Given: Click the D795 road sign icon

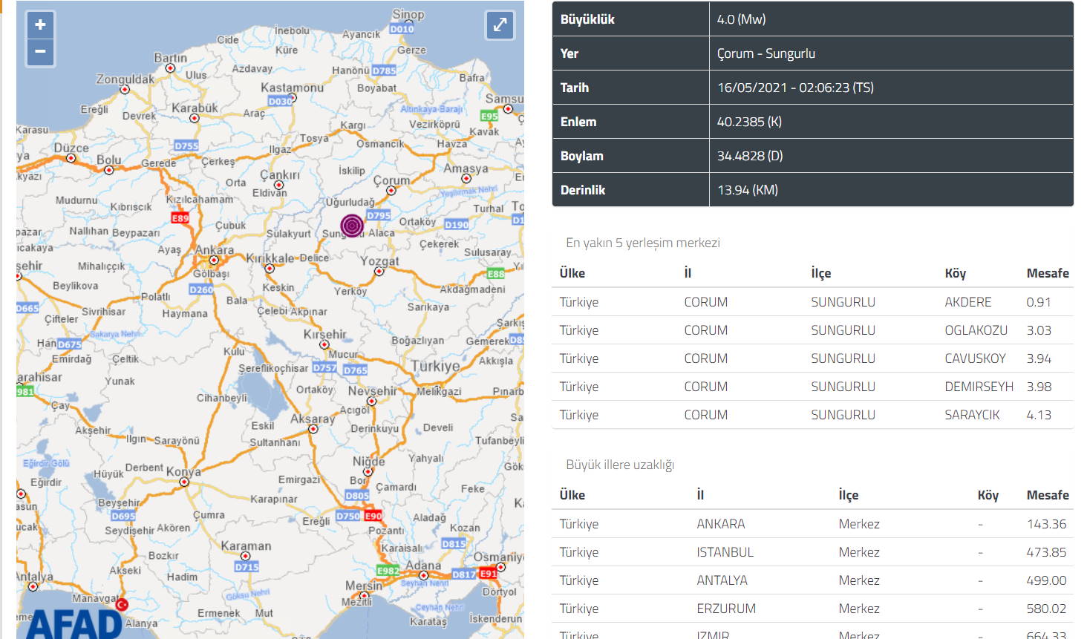Looking at the screenshot, I should coord(378,215).
